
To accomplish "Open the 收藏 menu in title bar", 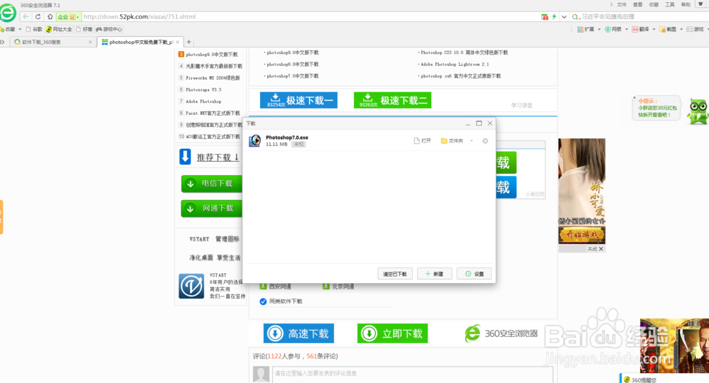I will 654,4.
